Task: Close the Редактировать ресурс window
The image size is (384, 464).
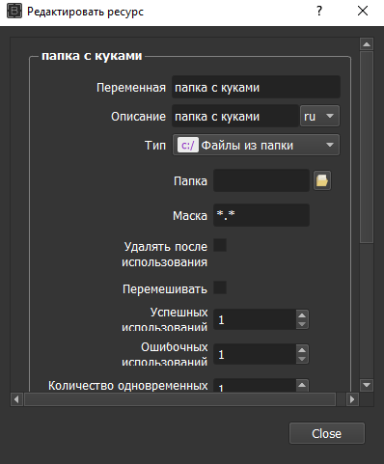Action: (x=363, y=12)
